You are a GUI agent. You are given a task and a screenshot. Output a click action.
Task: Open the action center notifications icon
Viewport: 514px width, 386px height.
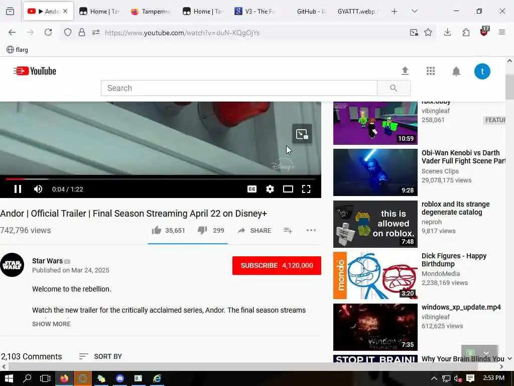click(x=470, y=378)
